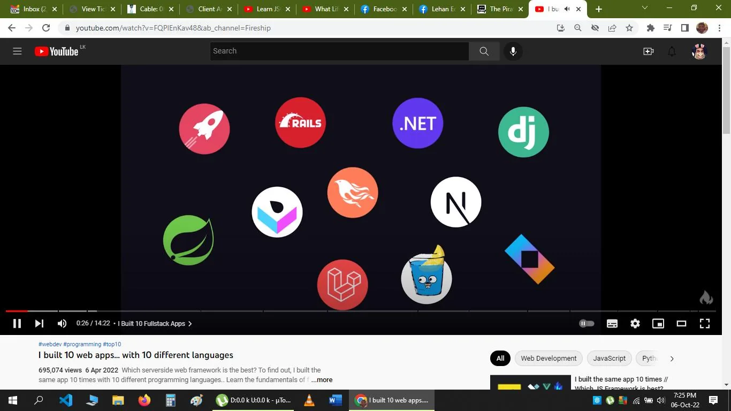Make the video fullscreen
Screen dimensions: 731x411
coord(704,323)
